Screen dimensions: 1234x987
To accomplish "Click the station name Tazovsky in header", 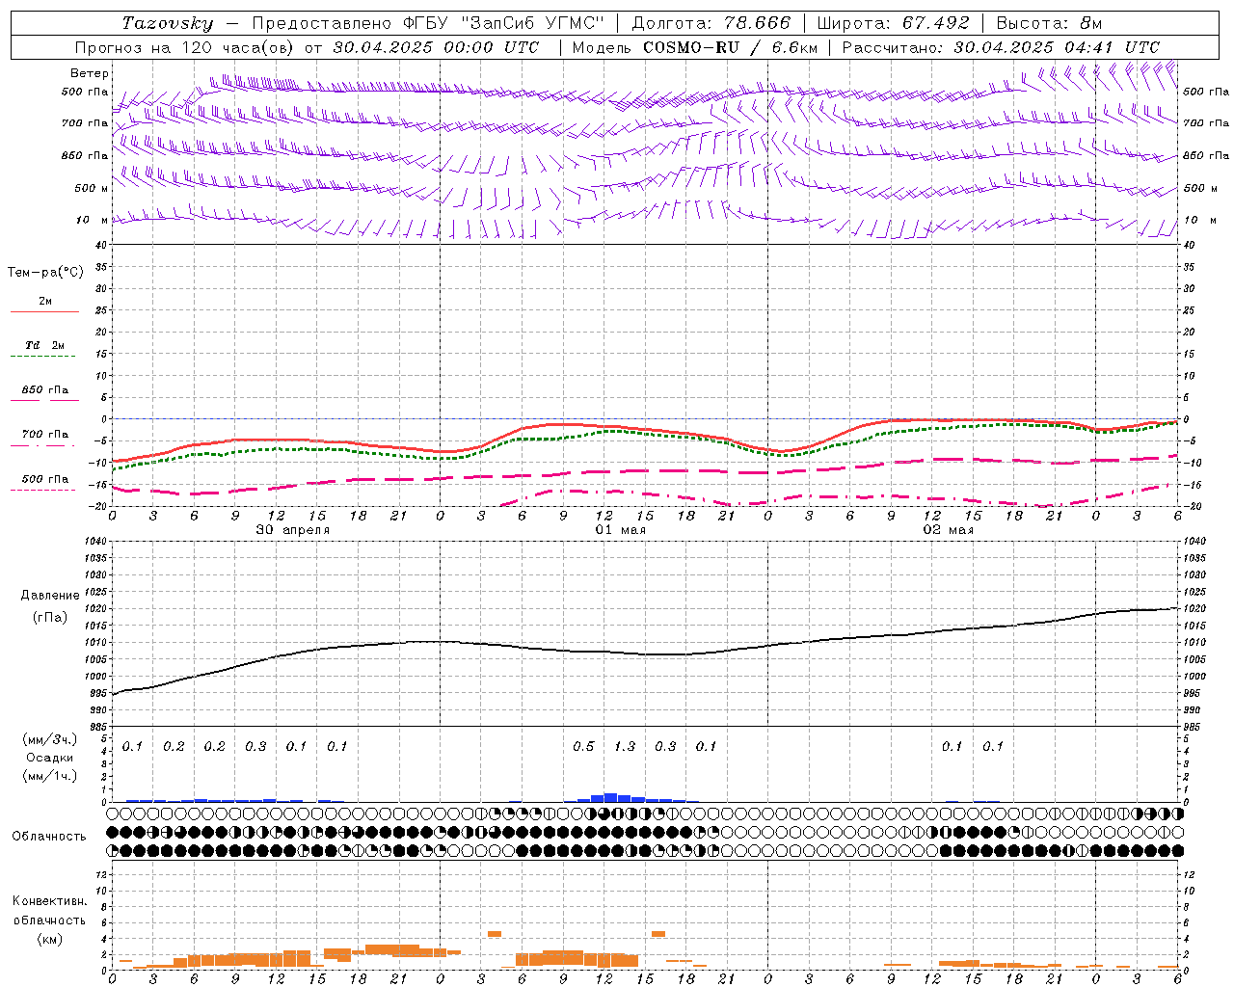I will click(x=168, y=23).
